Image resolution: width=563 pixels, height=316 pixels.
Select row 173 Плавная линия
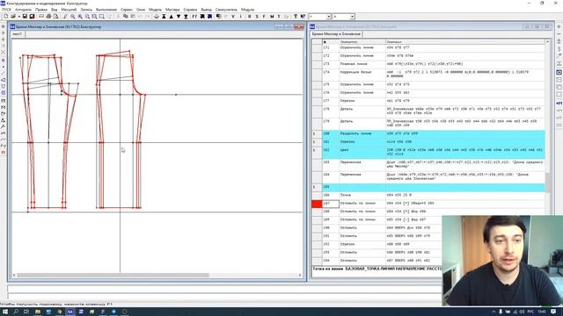click(x=428, y=64)
